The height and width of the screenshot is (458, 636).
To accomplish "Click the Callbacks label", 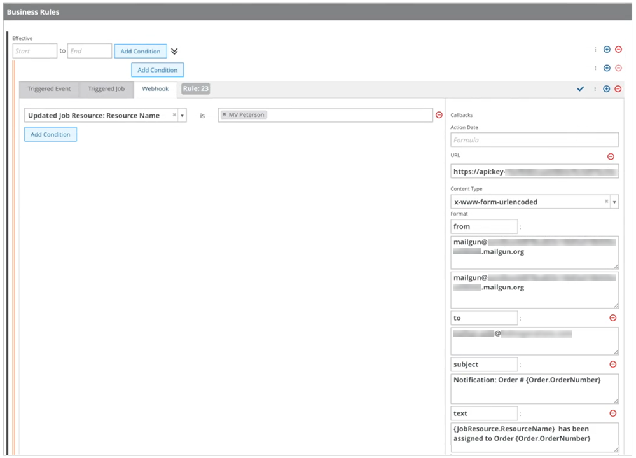I will 462,115.
